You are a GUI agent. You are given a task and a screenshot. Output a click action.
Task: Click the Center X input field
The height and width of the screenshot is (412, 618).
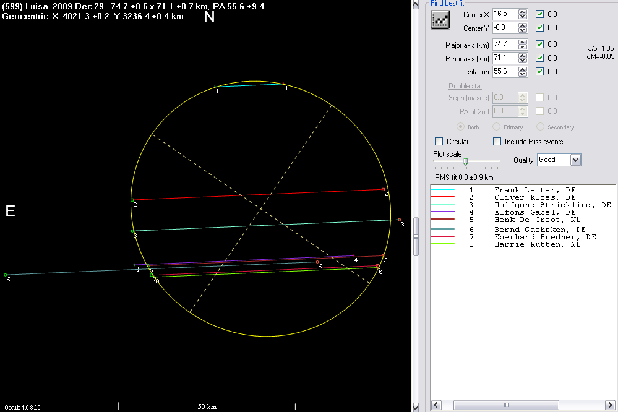tap(504, 14)
